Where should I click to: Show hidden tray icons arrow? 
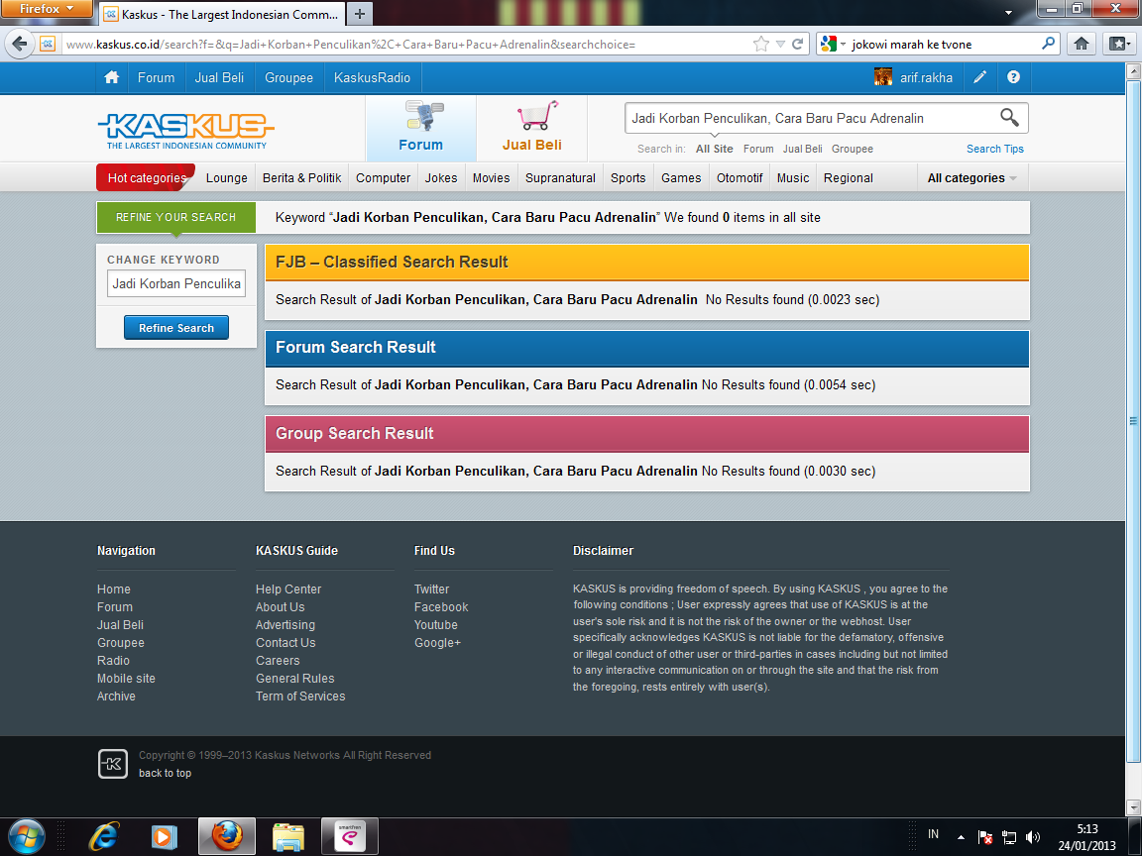[961, 836]
